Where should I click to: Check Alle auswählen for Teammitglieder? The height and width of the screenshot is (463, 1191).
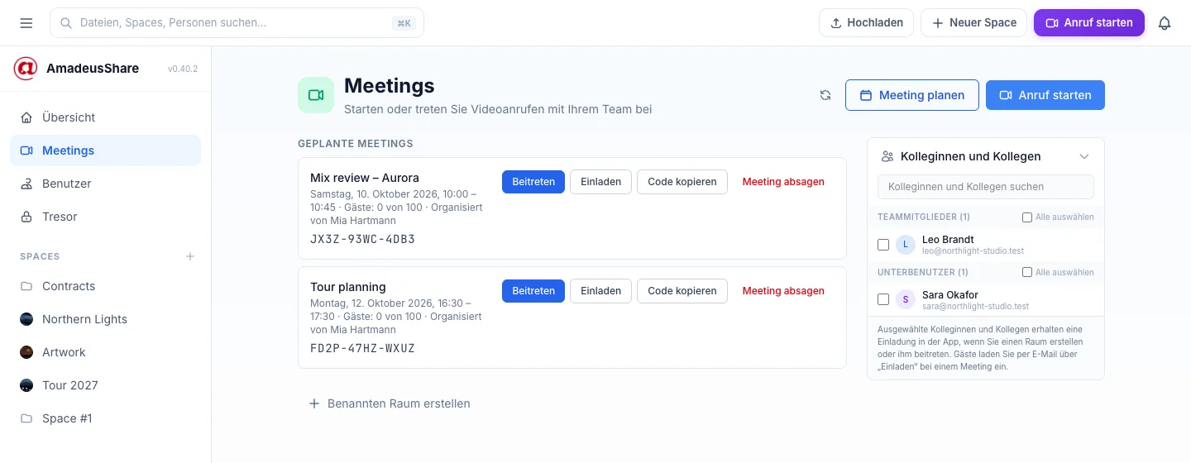(x=1027, y=217)
